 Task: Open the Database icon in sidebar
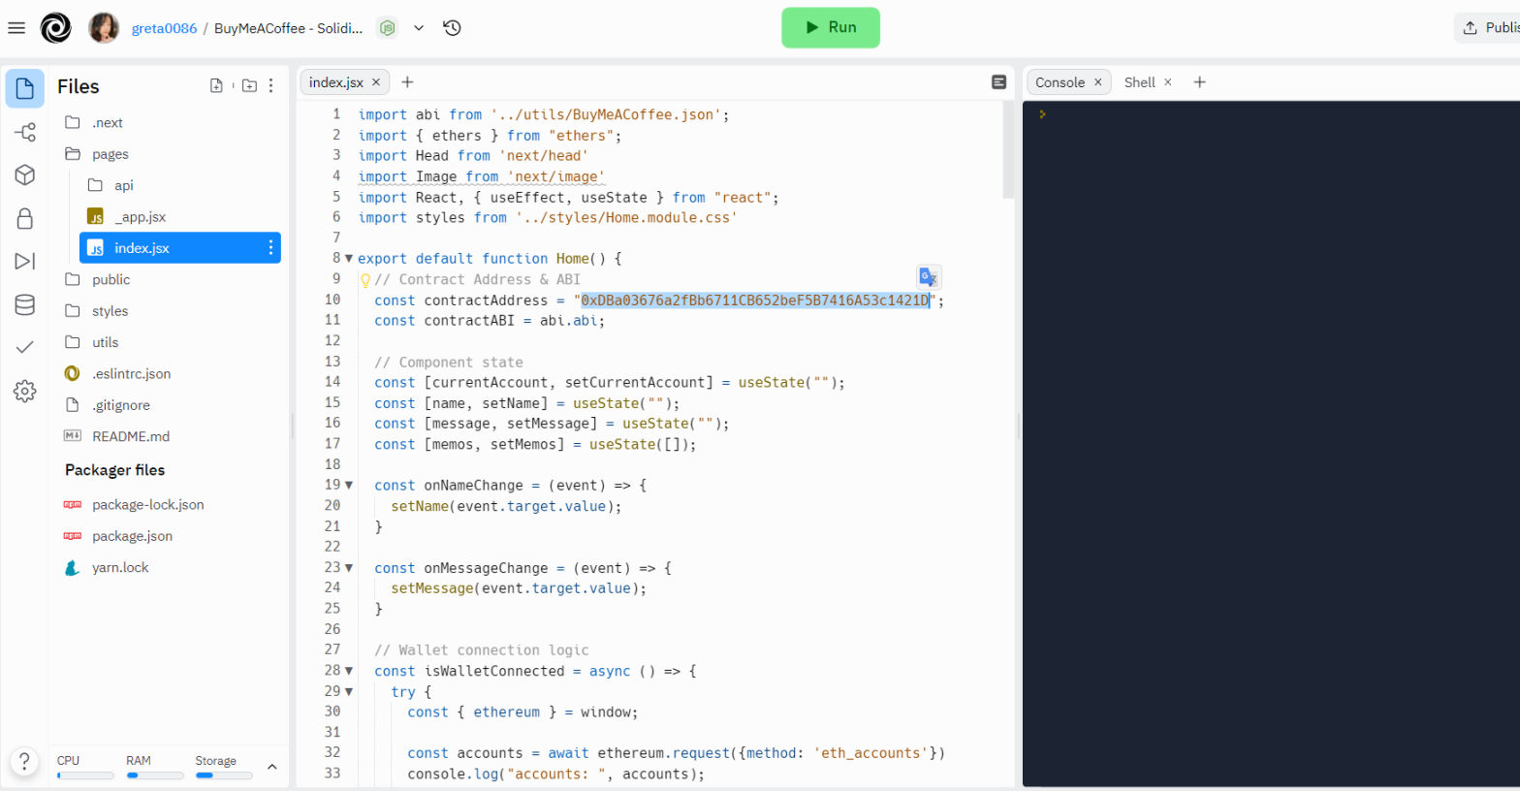(25, 304)
